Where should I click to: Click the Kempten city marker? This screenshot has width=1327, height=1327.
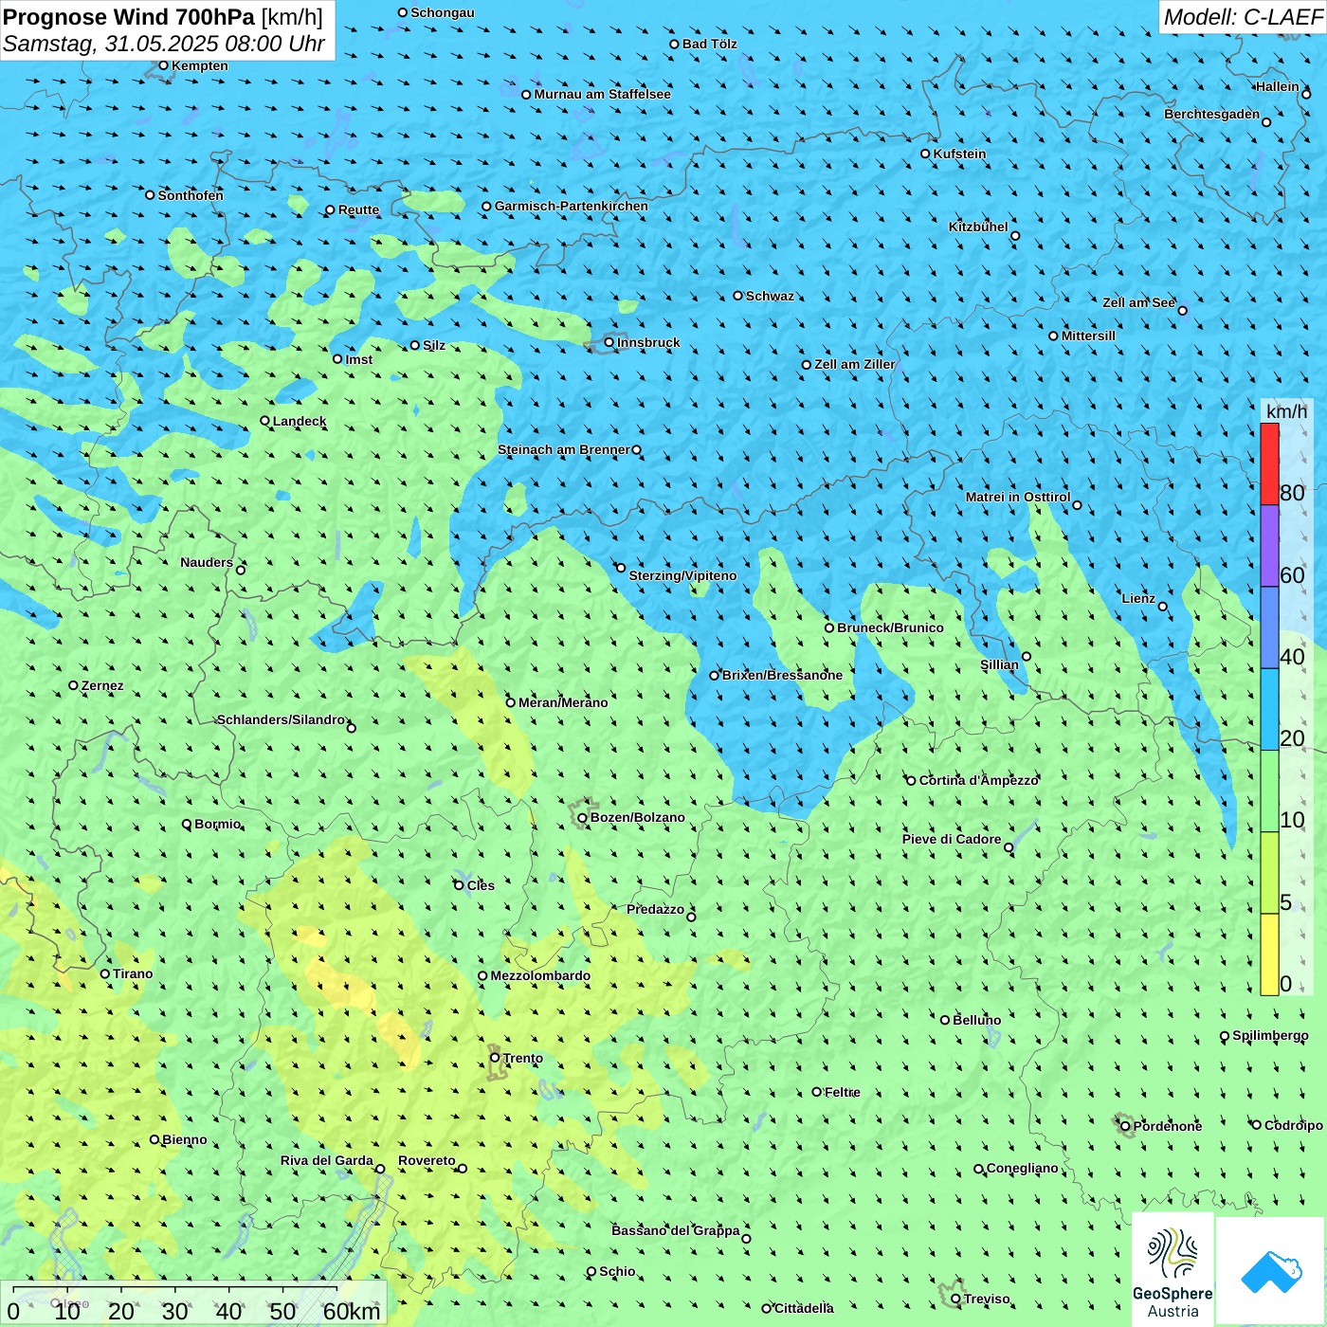[x=163, y=65]
